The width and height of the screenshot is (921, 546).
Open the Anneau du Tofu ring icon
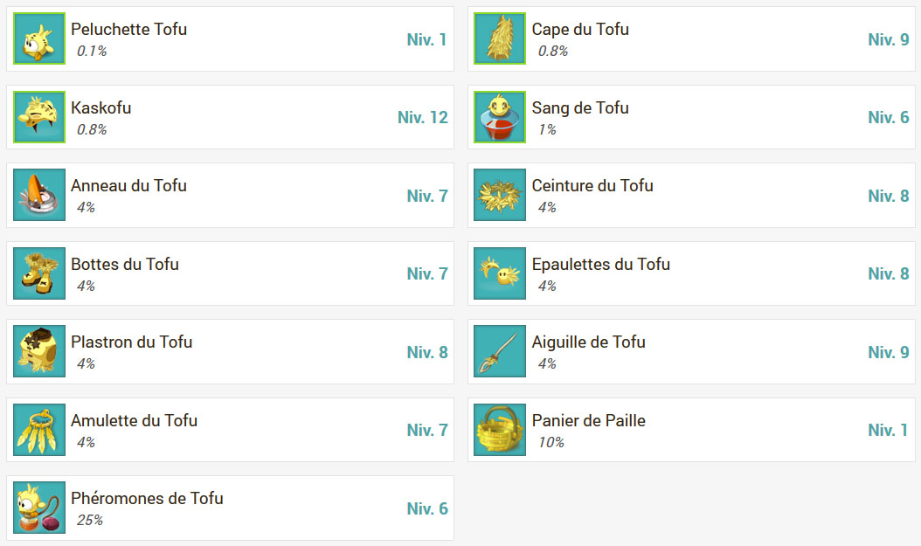(x=39, y=195)
